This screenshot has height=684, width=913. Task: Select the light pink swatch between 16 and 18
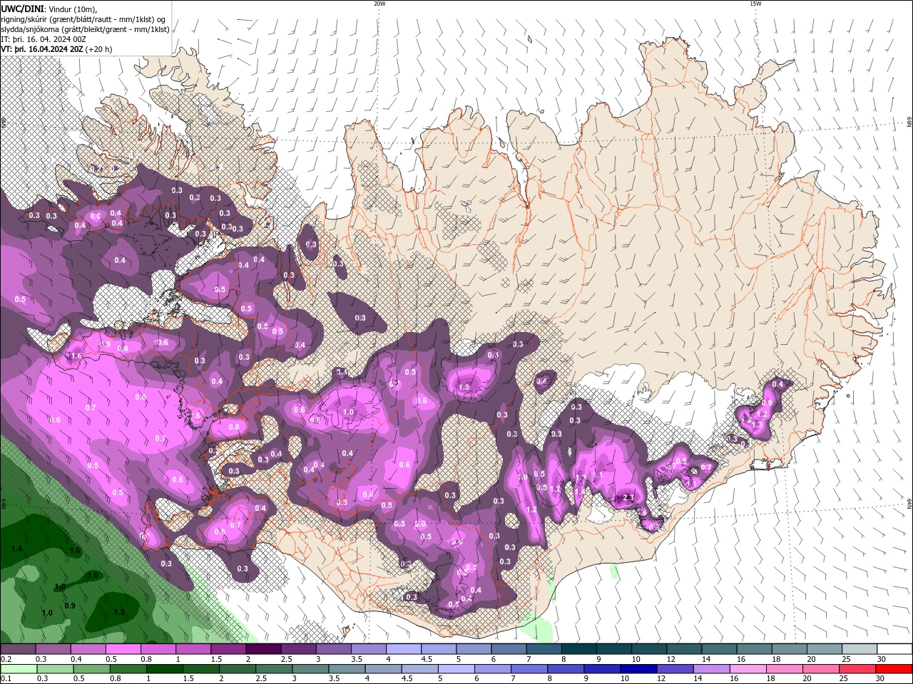[748, 669]
